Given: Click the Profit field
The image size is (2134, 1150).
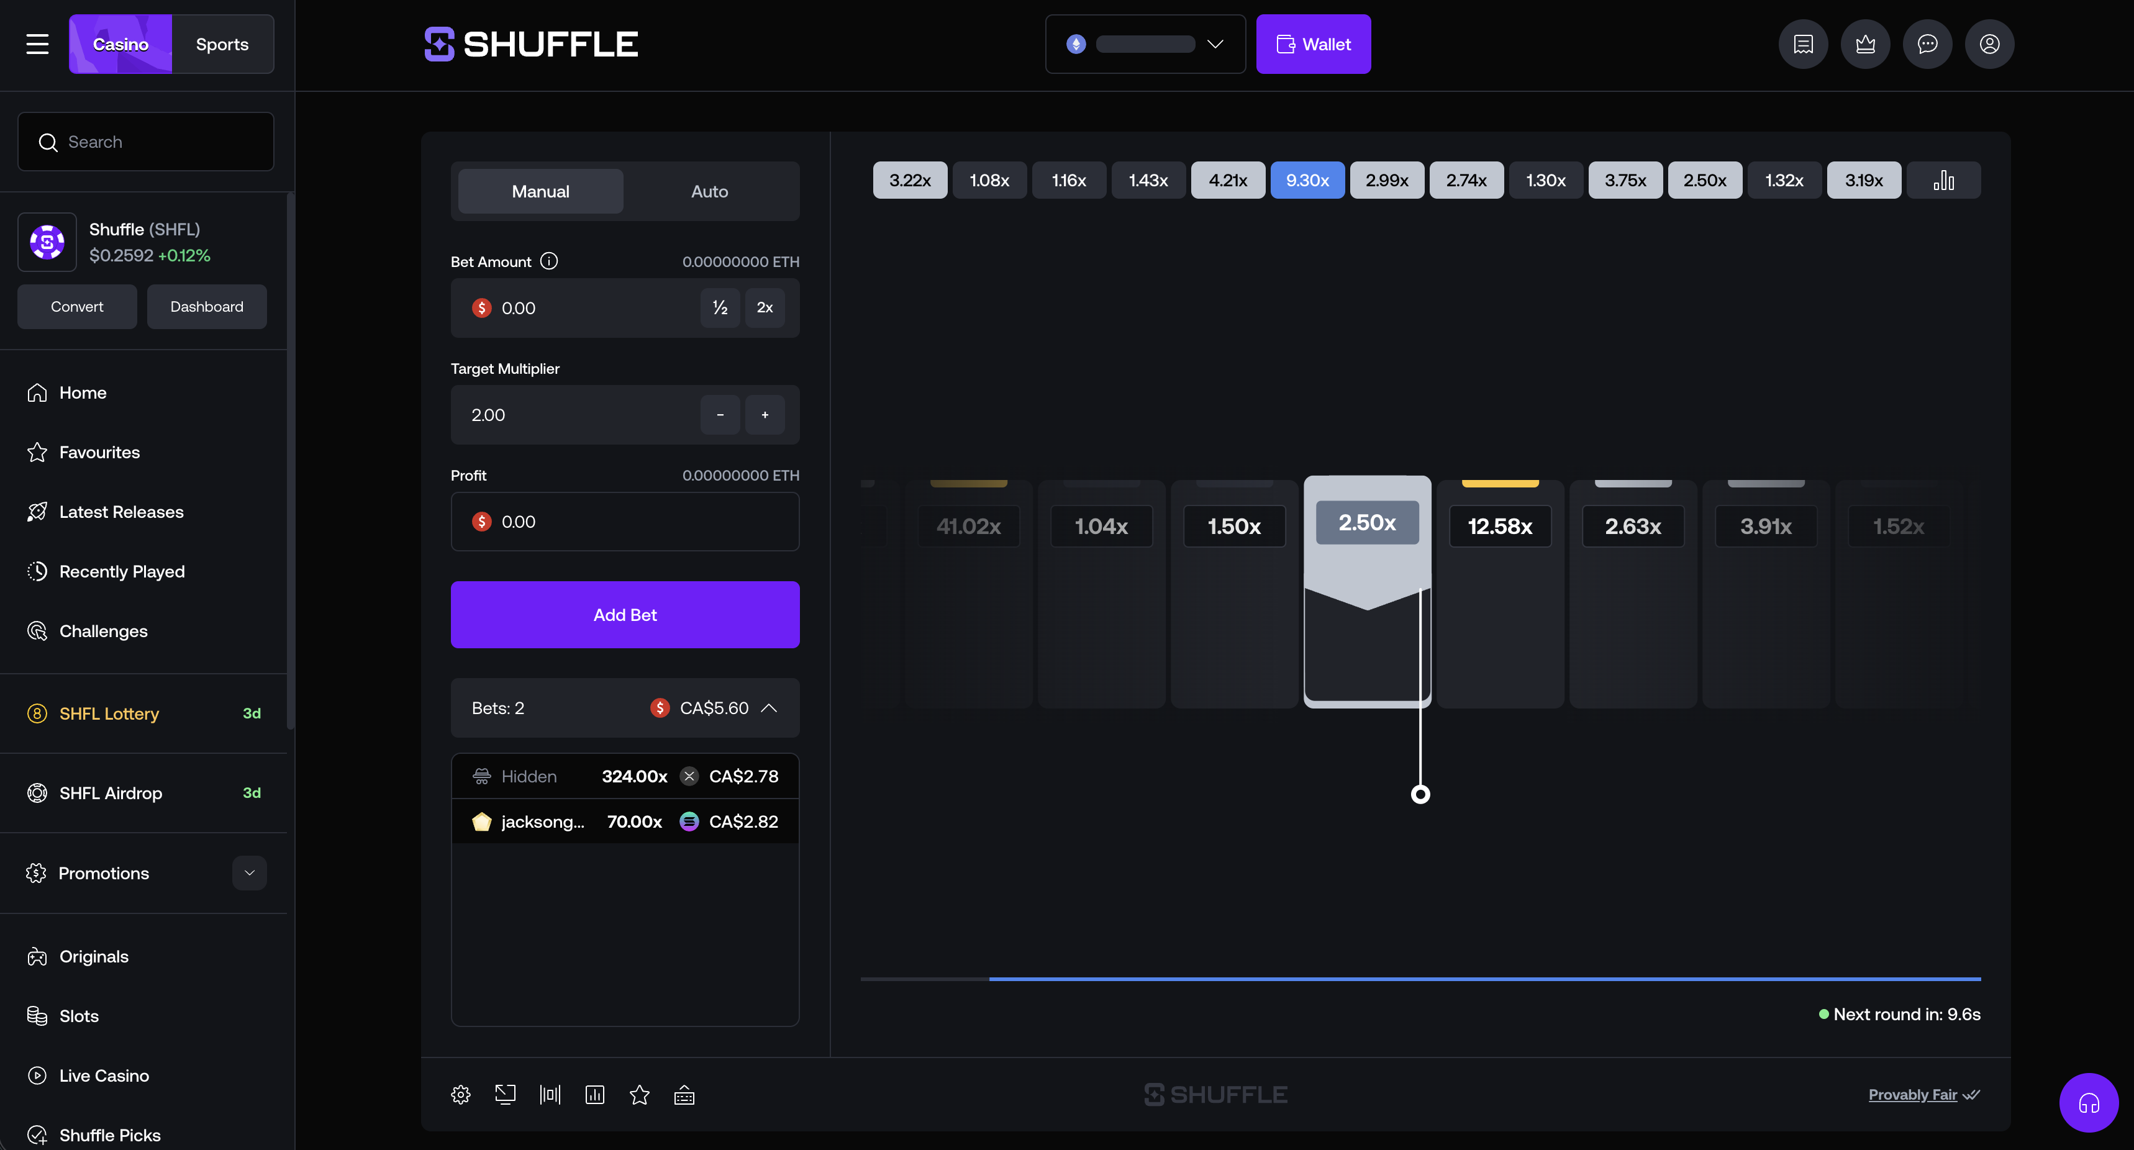Looking at the screenshot, I should tap(625, 522).
